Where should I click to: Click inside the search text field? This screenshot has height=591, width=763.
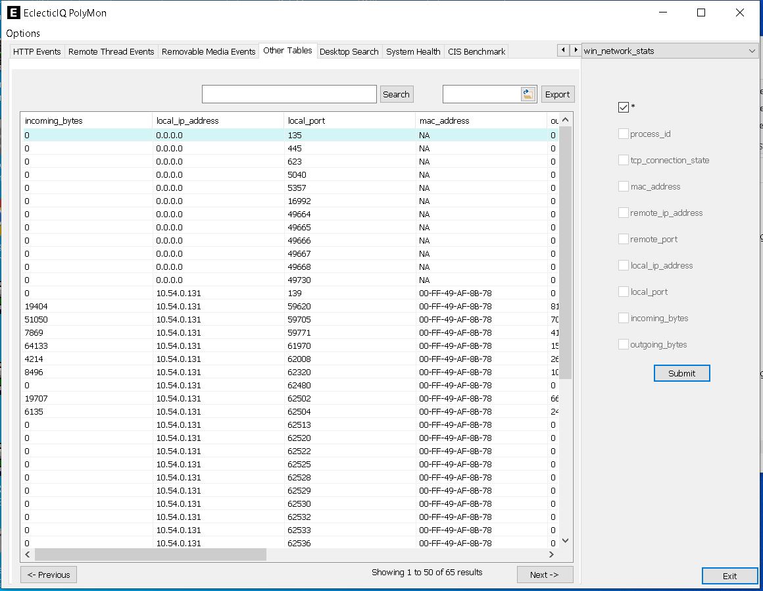coord(289,94)
